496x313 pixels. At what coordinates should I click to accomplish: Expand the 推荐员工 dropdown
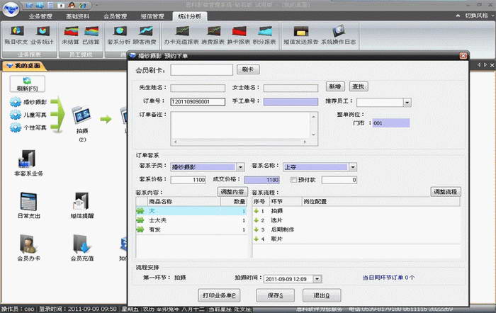click(x=407, y=102)
